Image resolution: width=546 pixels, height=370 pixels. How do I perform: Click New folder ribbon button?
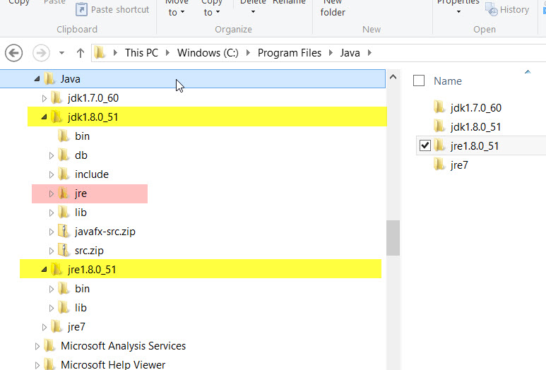[x=333, y=8]
